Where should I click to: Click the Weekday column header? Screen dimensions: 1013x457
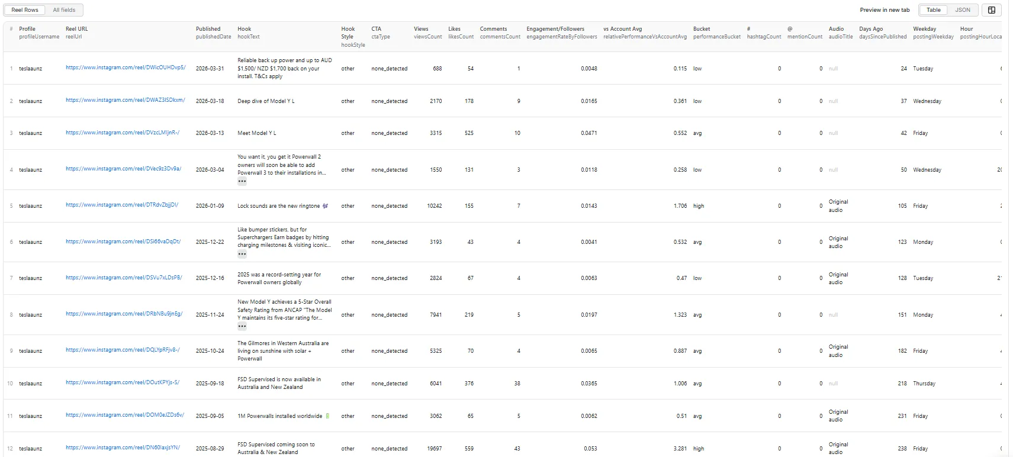(933, 33)
